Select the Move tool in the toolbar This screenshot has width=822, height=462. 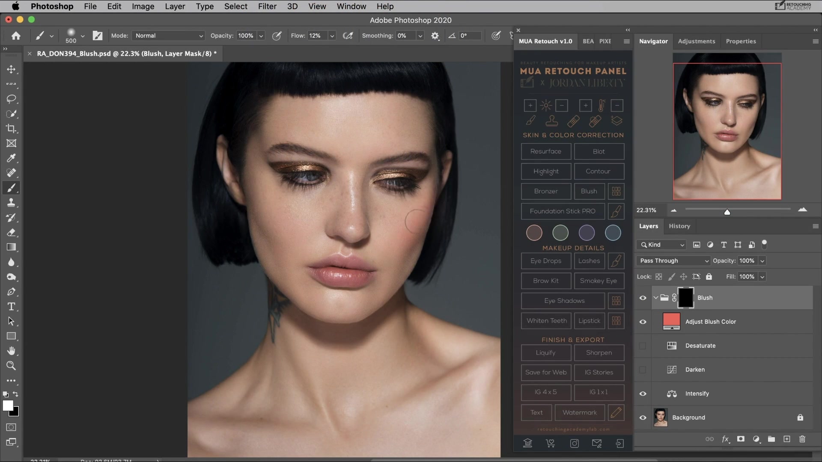pyautogui.click(x=12, y=69)
